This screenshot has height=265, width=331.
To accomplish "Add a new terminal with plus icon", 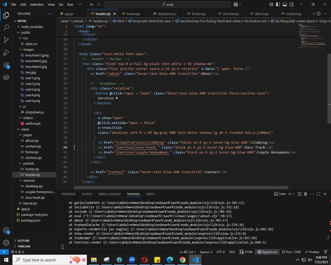I will (290, 194).
